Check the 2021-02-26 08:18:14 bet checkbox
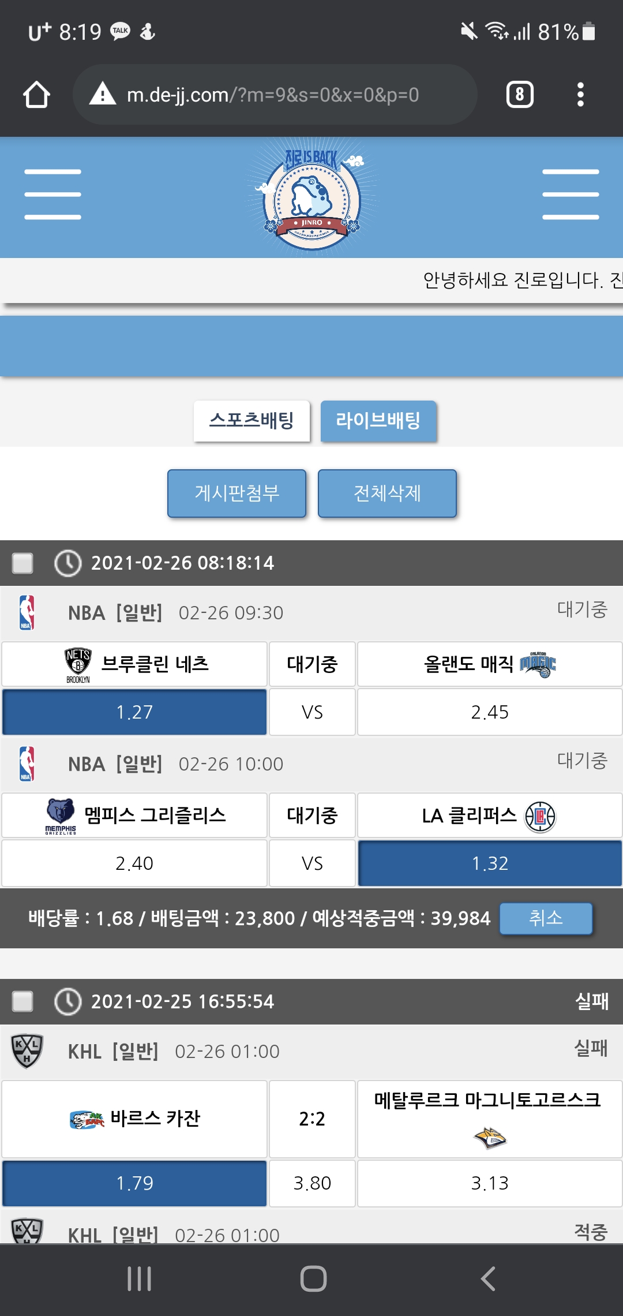This screenshot has width=623, height=1316. pyautogui.click(x=23, y=563)
